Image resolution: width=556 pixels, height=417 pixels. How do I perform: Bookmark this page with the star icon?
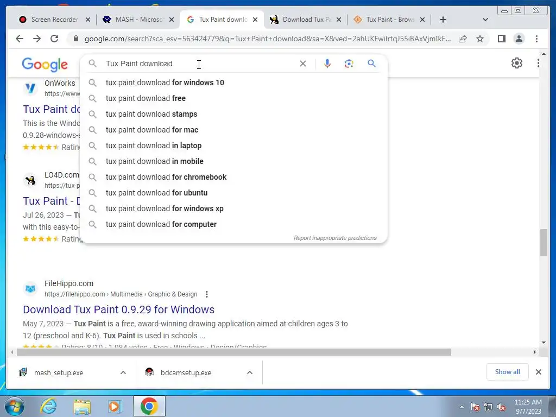point(480,39)
